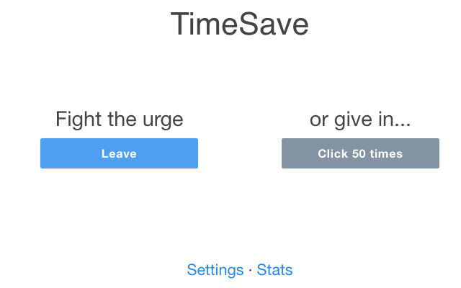Open the Settings link
This screenshot has height=288, width=461.
click(x=215, y=270)
